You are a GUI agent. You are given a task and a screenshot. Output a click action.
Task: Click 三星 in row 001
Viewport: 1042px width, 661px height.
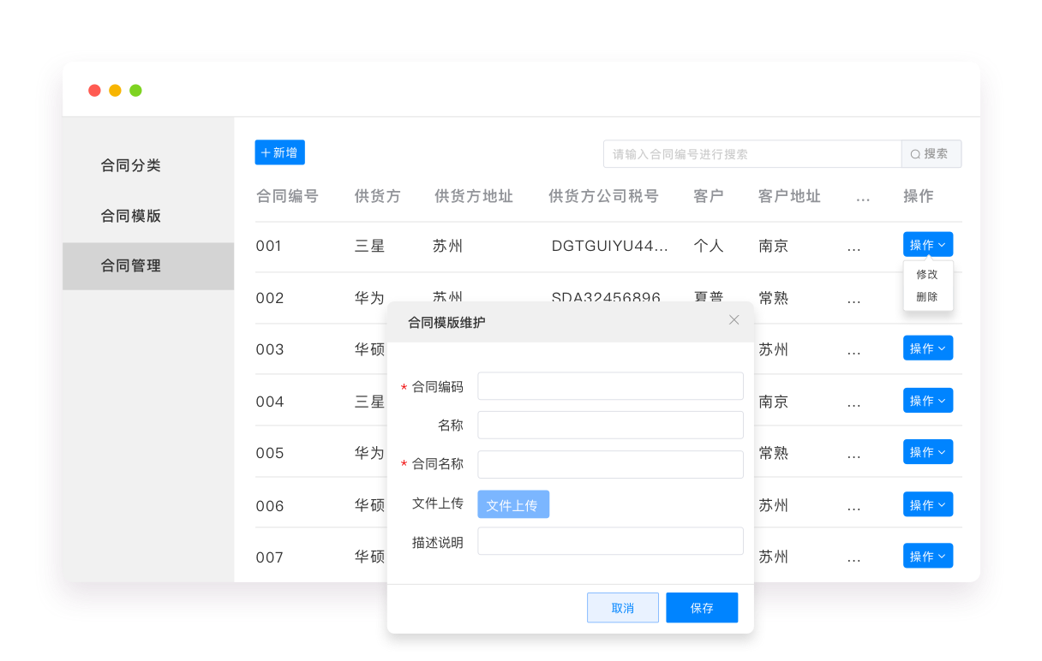coord(369,247)
